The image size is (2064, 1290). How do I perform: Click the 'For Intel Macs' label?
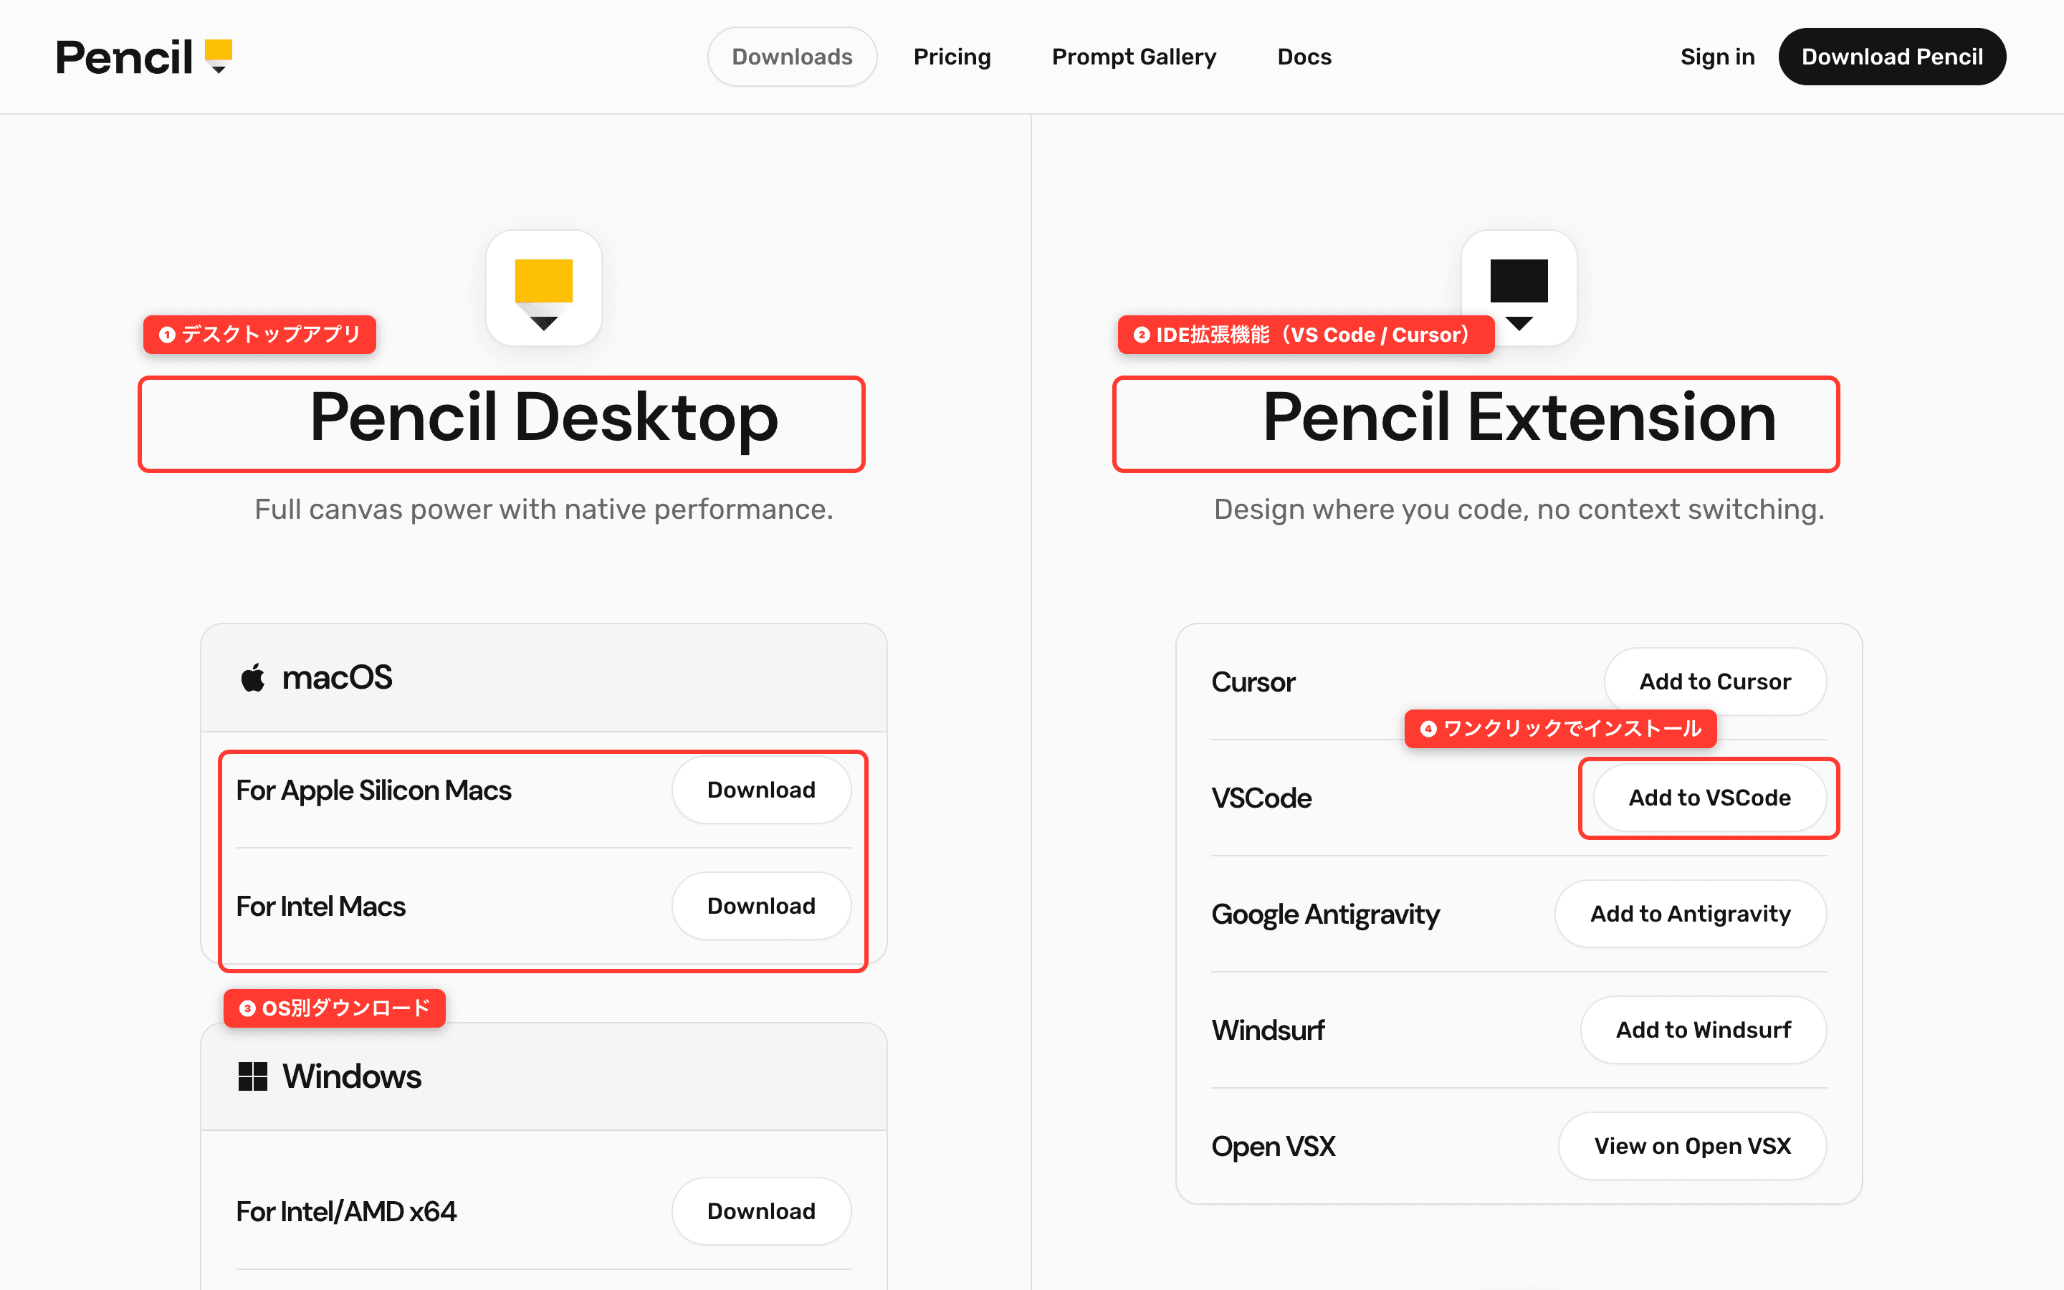(x=320, y=906)
